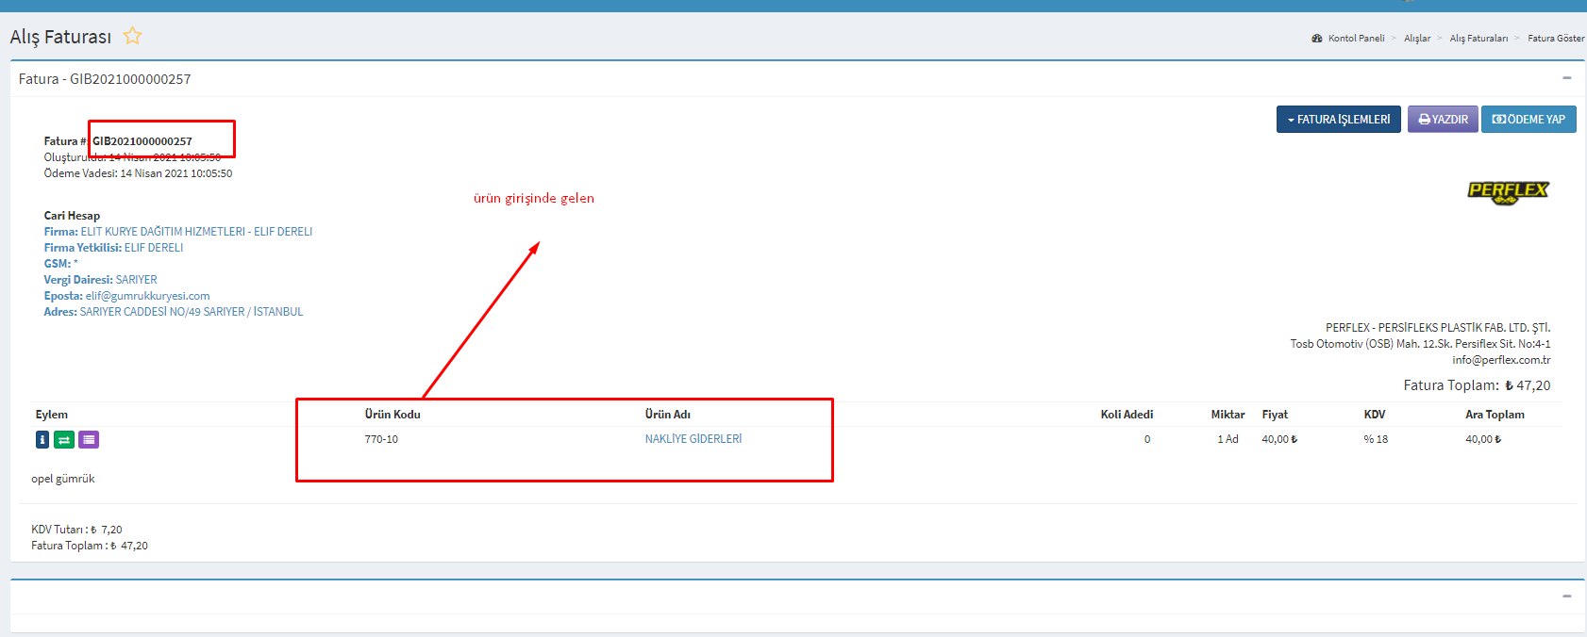The image size is (1587, 637).
Task: Click the info@perflex.com.tr email text
Action: pos(1500,360)
